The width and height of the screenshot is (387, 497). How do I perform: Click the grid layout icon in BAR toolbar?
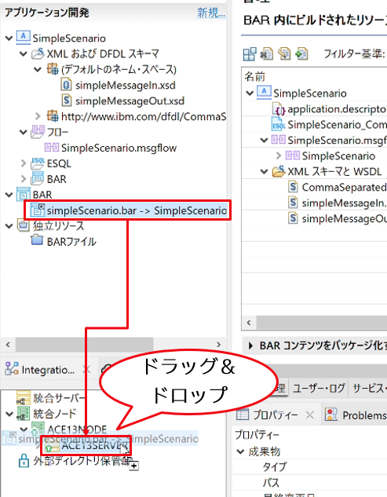[250, 53]
